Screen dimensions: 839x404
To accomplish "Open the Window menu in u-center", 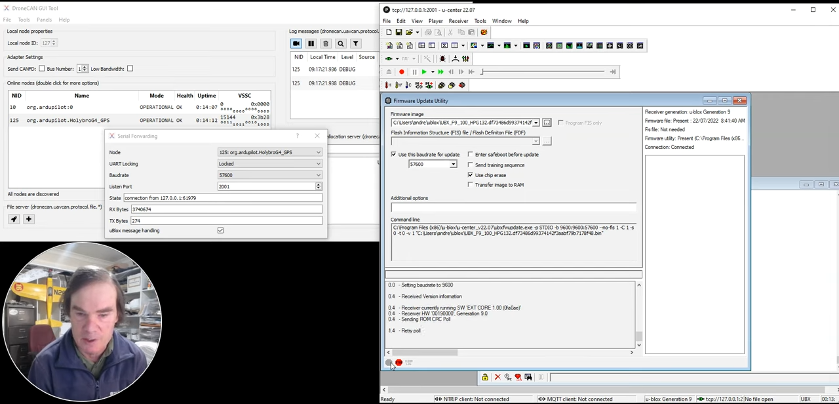I will (501, 21).
